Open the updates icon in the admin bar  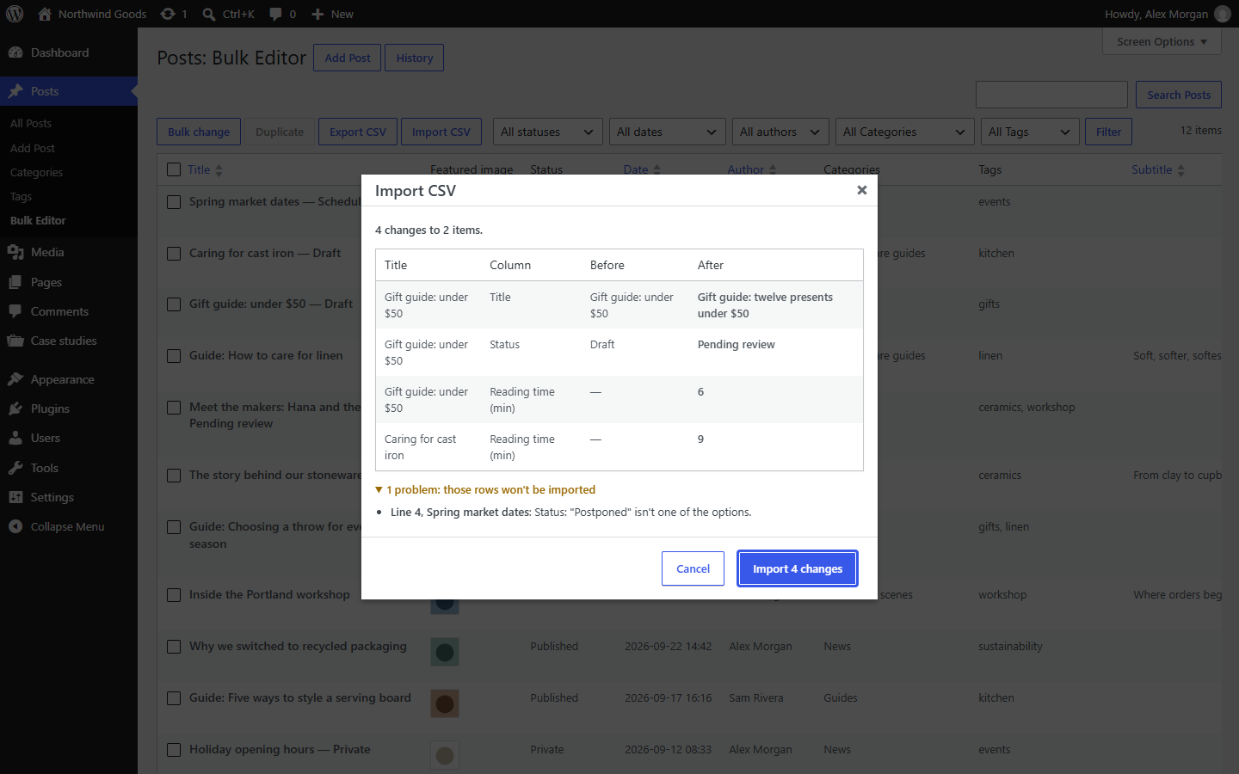[168, 14]
